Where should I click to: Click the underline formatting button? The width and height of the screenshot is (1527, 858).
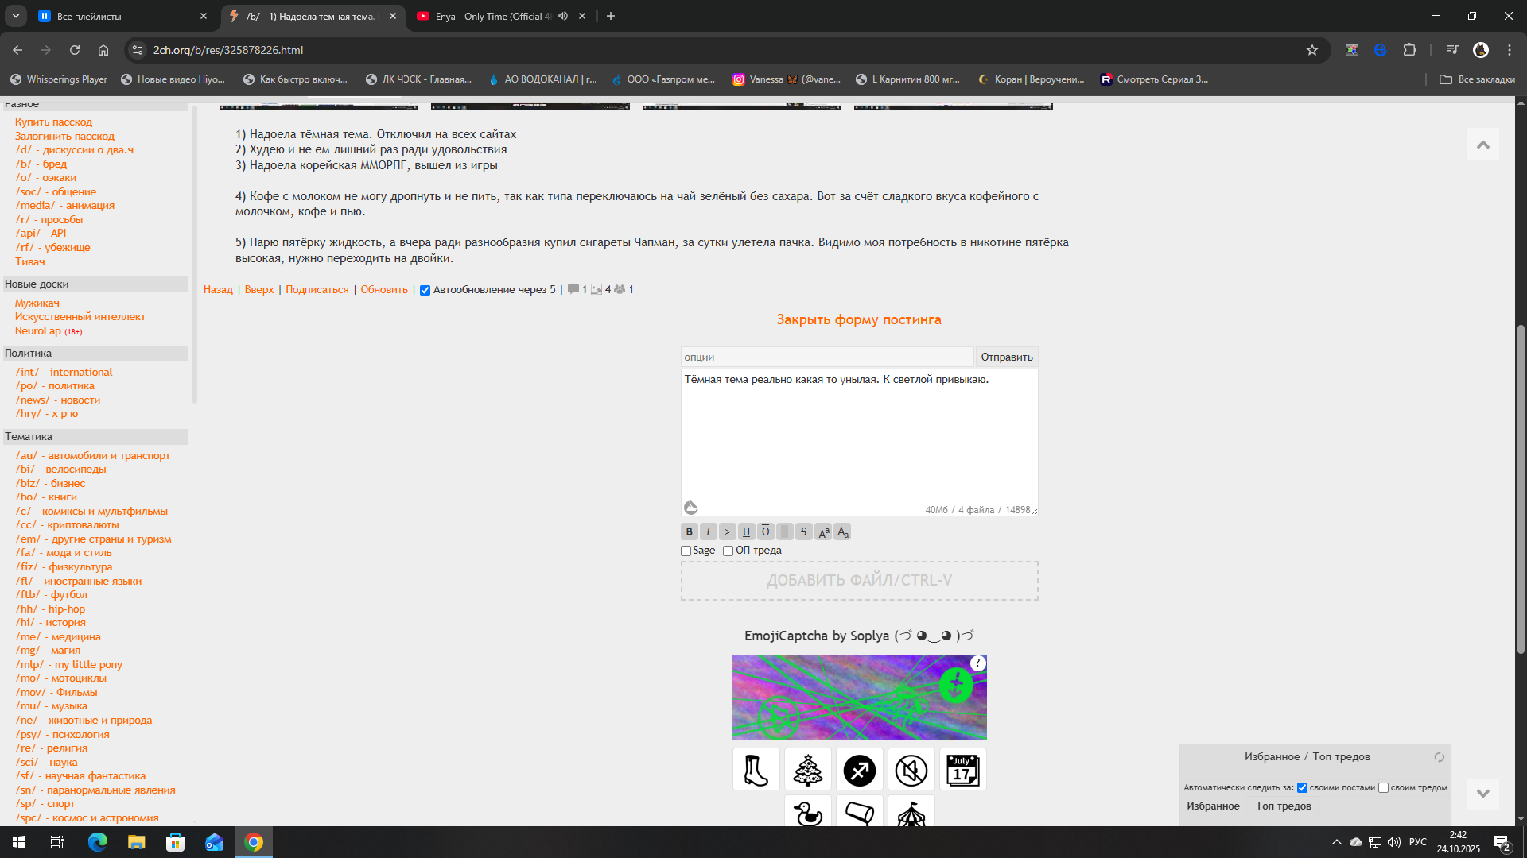click(746, 531)
